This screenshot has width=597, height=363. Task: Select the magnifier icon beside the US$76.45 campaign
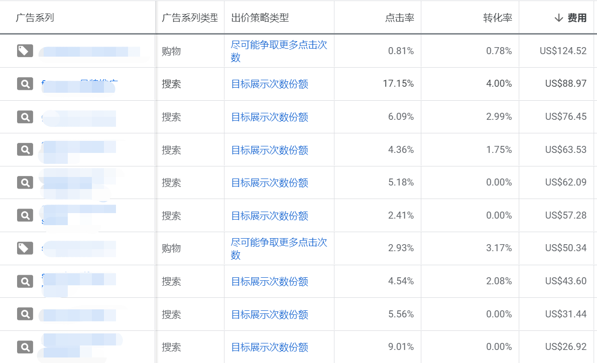coord(24,116)
